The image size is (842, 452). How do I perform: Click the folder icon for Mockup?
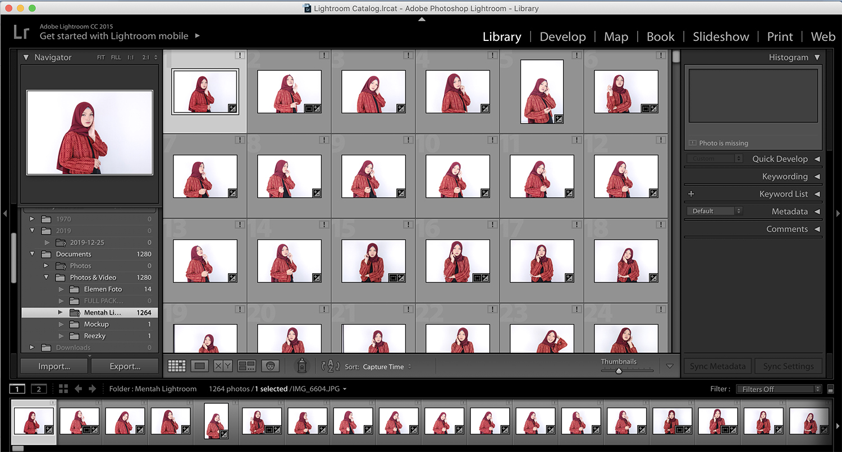tap(74, 324)
